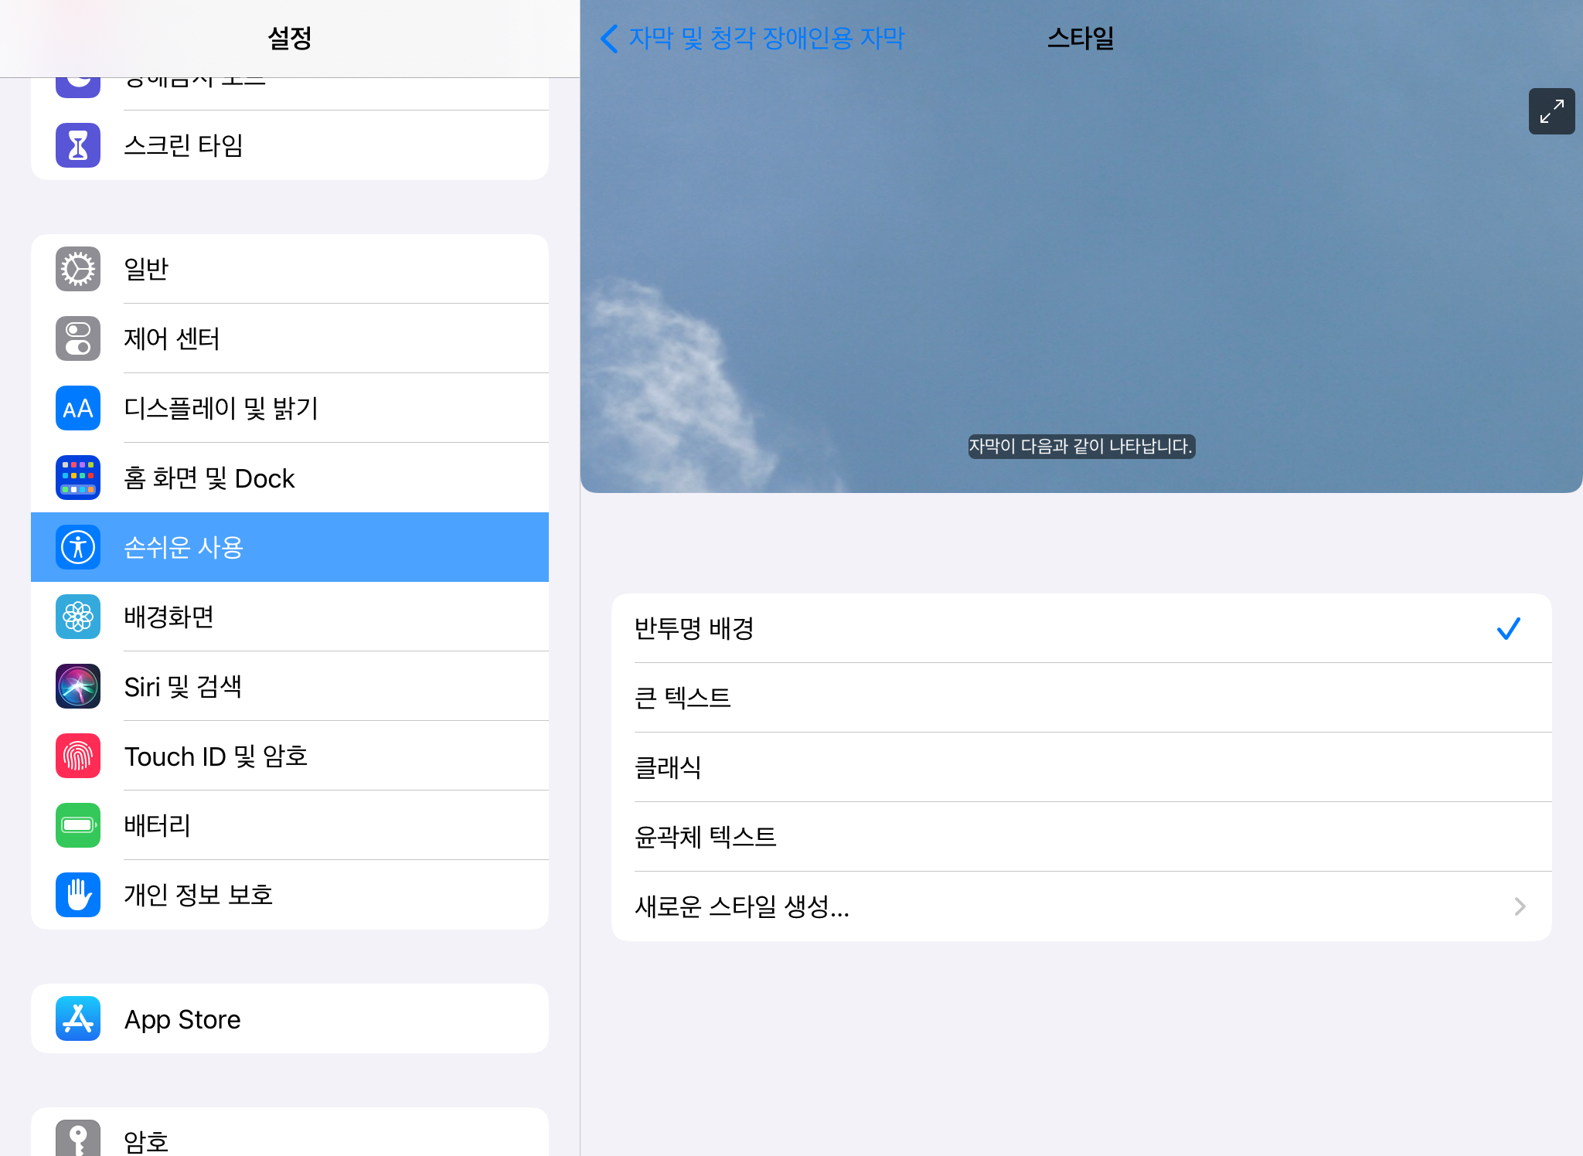1583x1156 pixels.
Task: Click the 개인 정보 보호 hand icon
Action: tap(78, 895)
